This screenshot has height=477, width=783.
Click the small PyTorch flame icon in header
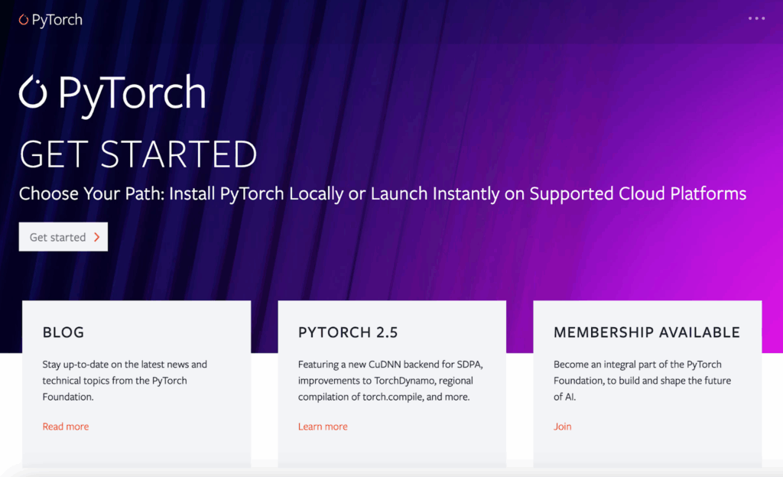coord(24,19)
